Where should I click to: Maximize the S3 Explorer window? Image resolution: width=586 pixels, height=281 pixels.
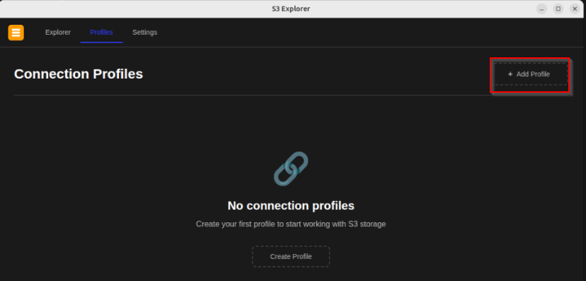(x=558, y=8)
